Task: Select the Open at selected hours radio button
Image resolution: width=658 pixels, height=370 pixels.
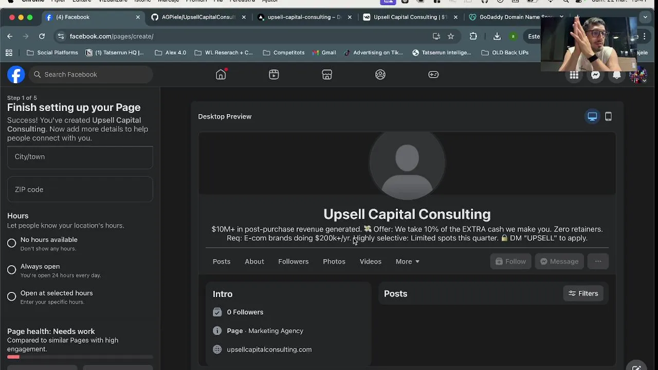Action: 11,297
